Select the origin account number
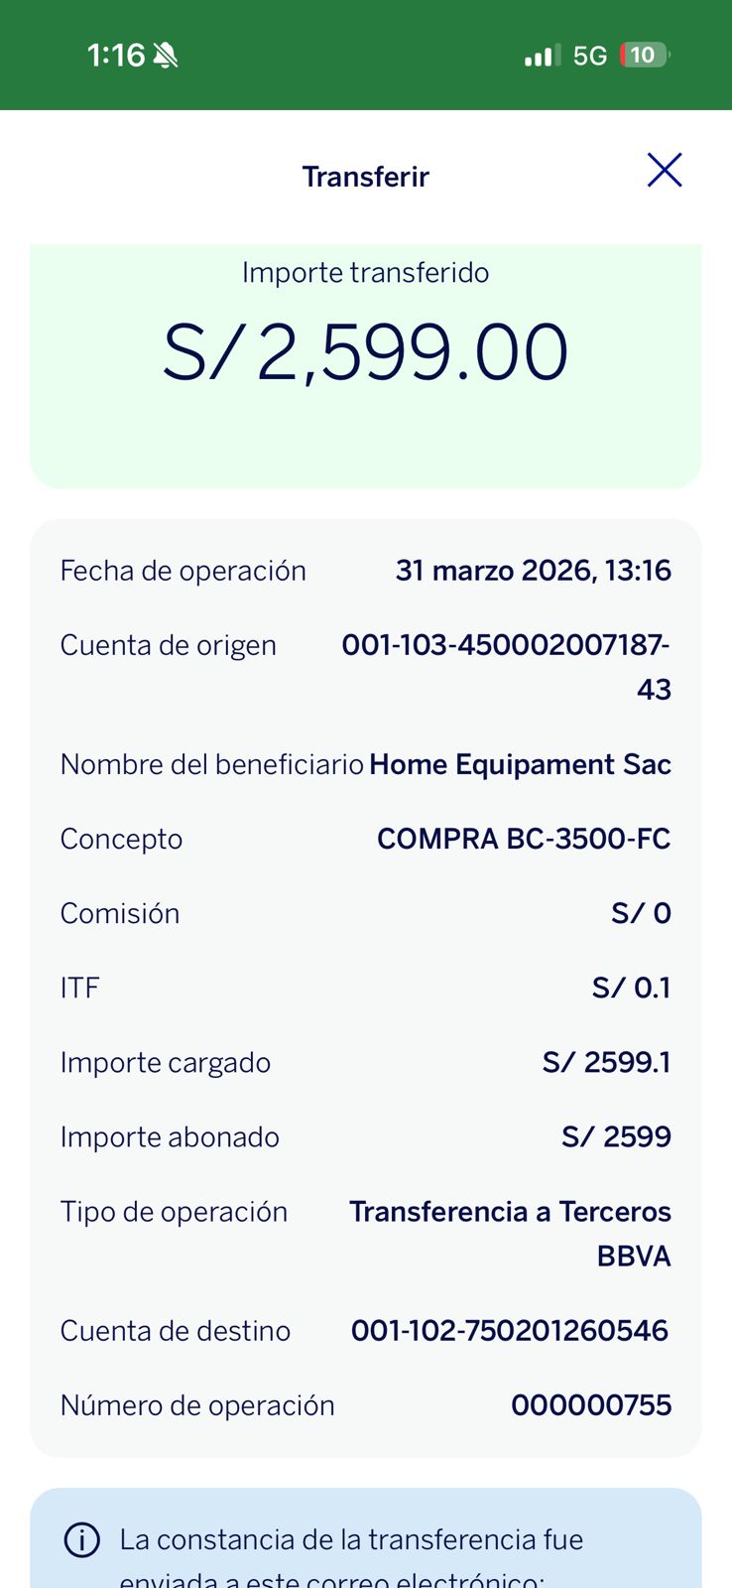The width and height of the screenshot is (732, 1588). 506,666
